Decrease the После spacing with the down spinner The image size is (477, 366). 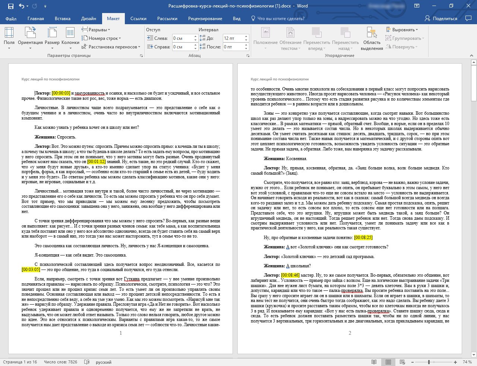246,49
